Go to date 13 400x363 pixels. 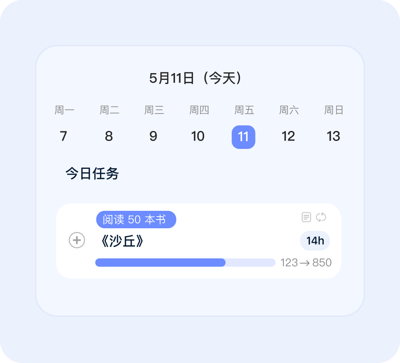333,136
